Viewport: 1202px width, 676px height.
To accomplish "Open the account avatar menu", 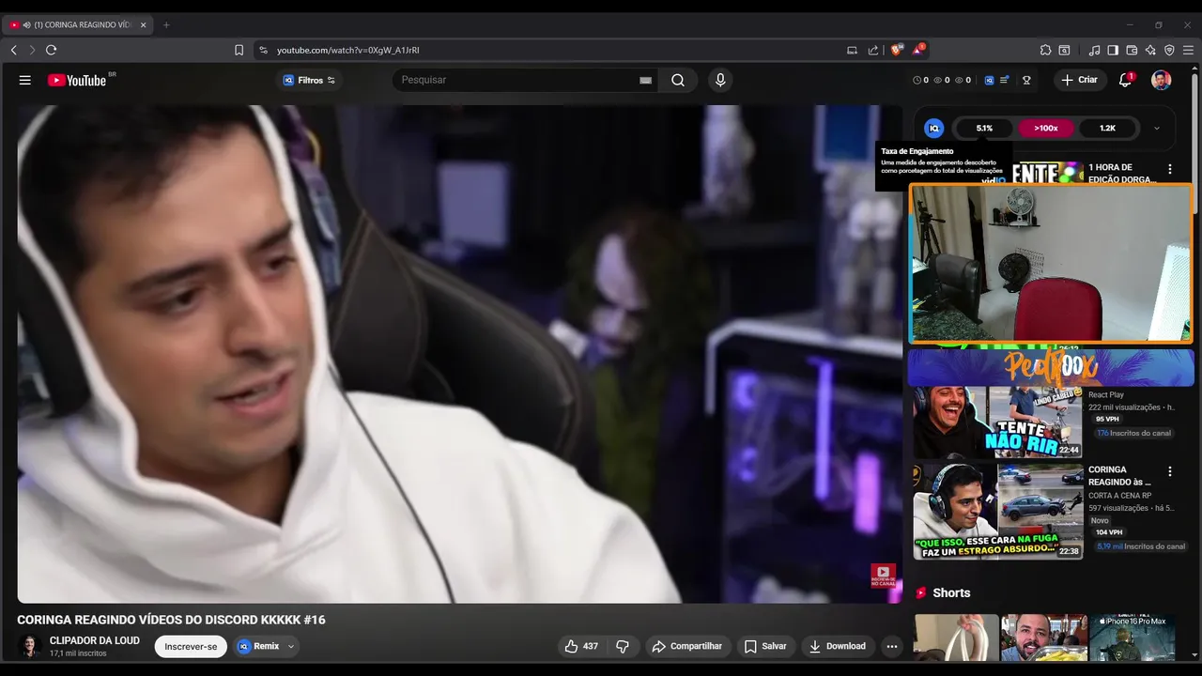I will point(1162,80).
